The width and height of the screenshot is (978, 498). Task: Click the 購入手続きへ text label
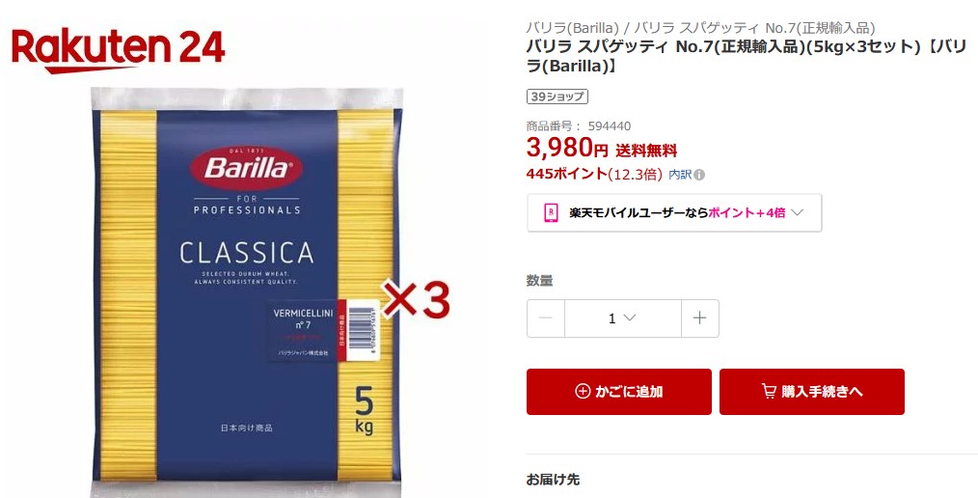822,391
